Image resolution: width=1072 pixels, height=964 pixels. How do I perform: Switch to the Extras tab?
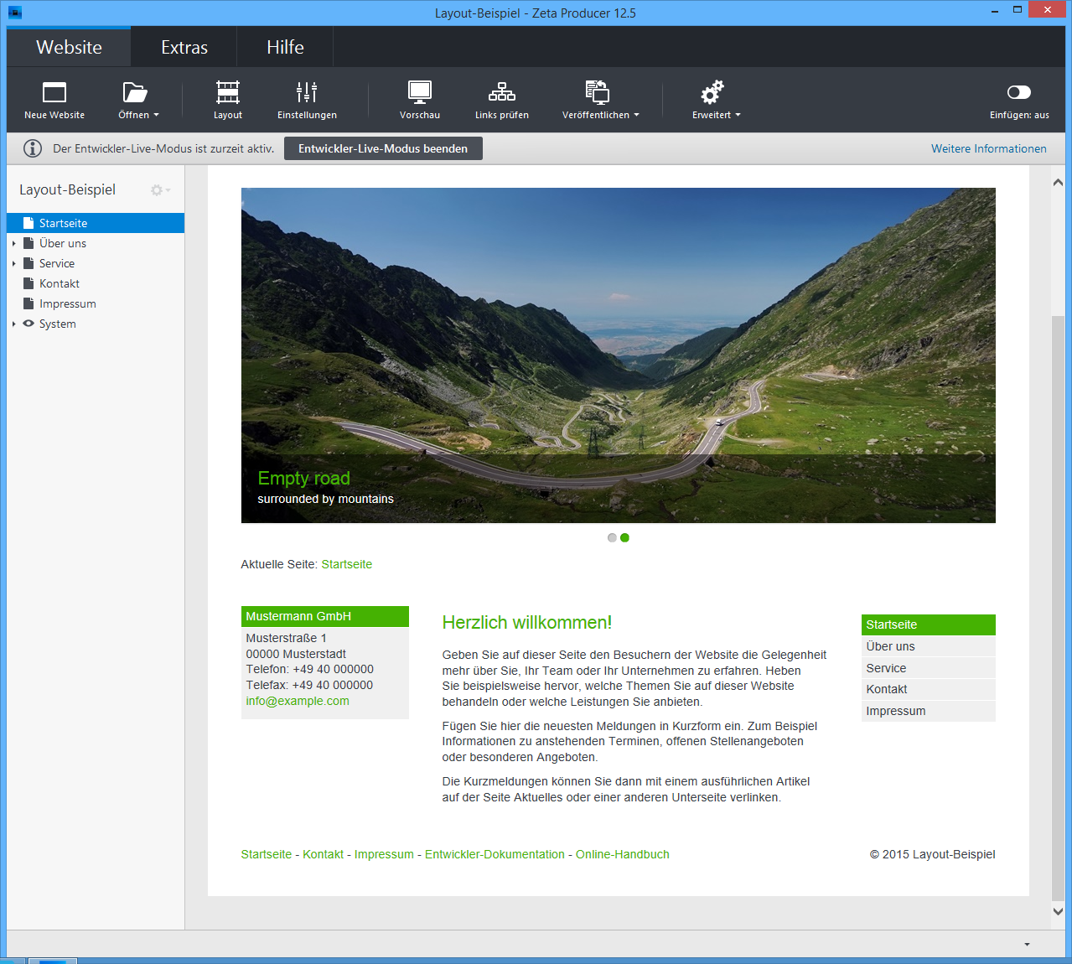184,48
